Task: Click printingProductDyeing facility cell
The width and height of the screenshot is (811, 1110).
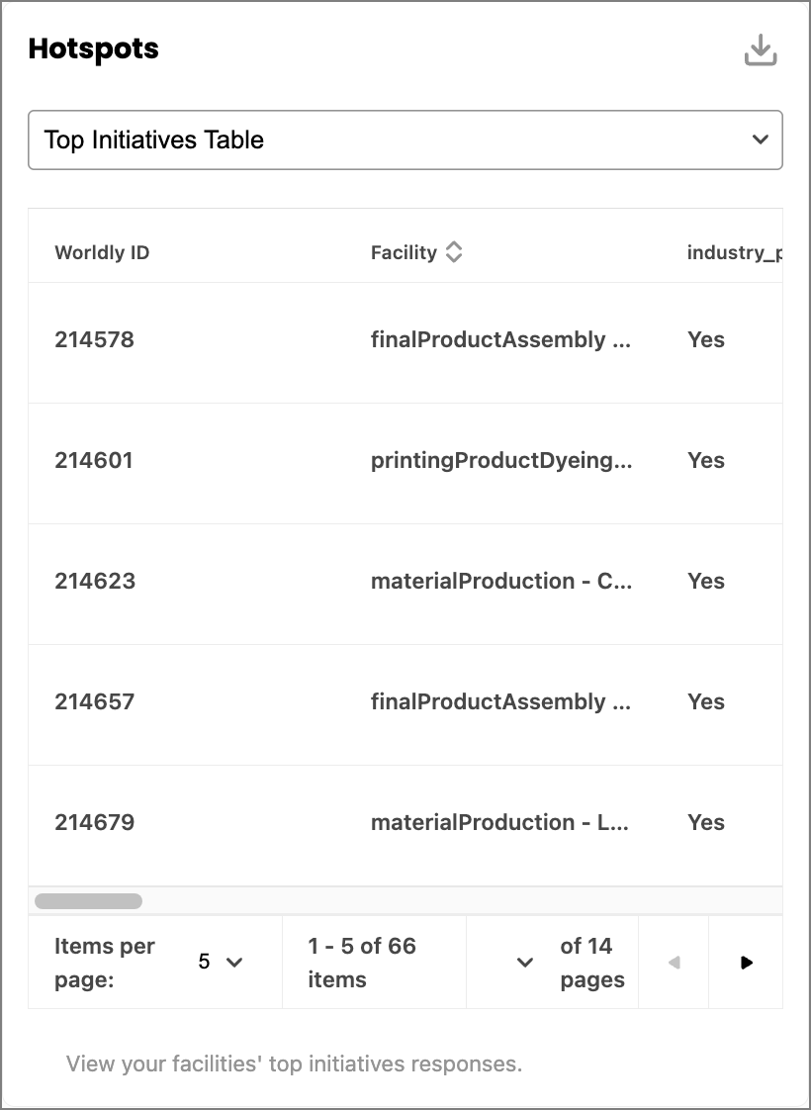Action: tap(501, 461)
